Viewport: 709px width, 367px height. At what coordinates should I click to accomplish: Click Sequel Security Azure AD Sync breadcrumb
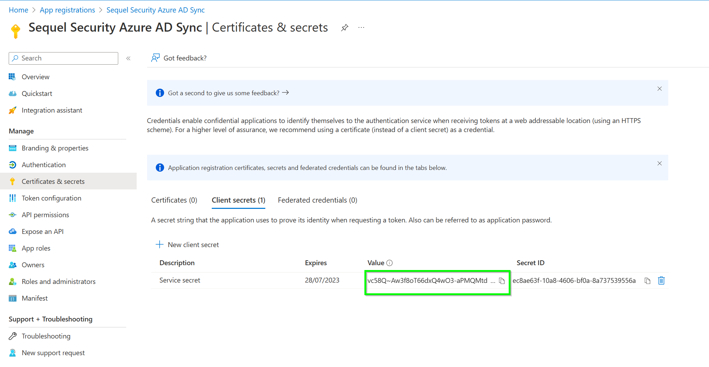point(155,10)
